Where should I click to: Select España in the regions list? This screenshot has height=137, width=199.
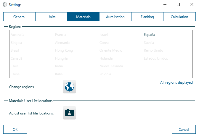[x=149, y=35]
